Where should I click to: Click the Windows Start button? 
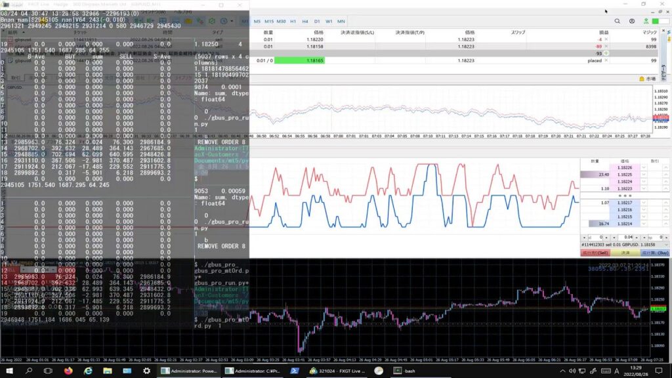pyautogui.click(x=9, y=370)
